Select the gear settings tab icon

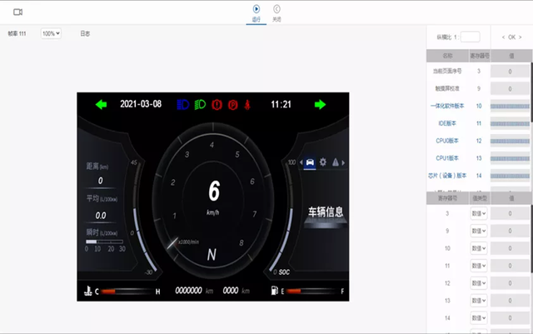pos(322,162)
